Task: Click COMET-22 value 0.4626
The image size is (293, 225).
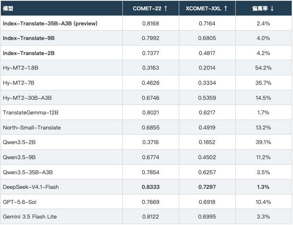Action: 151,83
